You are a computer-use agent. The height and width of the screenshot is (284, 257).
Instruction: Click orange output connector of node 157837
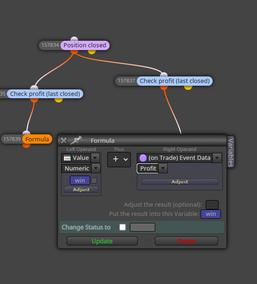click(x=164, y=87)
